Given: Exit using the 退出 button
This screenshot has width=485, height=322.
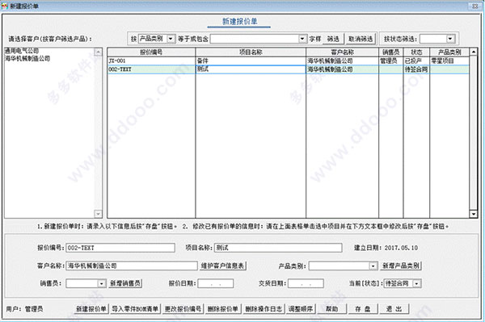Looking at the screenshot, I should 394,309.
